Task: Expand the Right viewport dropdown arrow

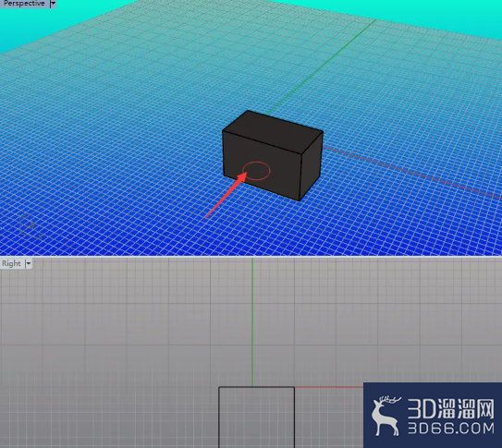Action: click(29, 263)
